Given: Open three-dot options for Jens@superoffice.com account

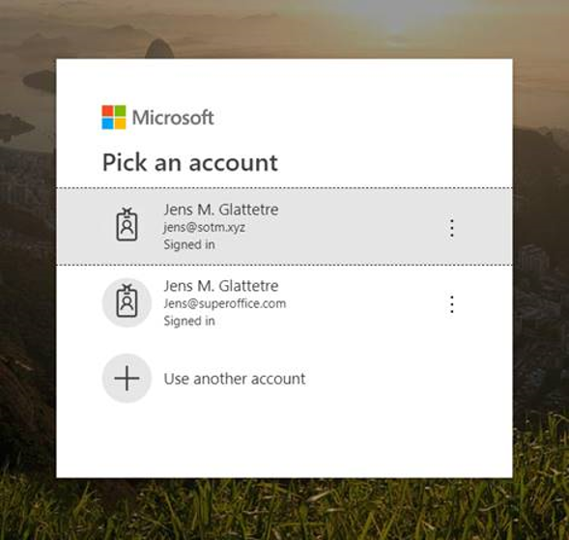Looking at the screenshot, I should pyautogui.click(x=452, y=304).
